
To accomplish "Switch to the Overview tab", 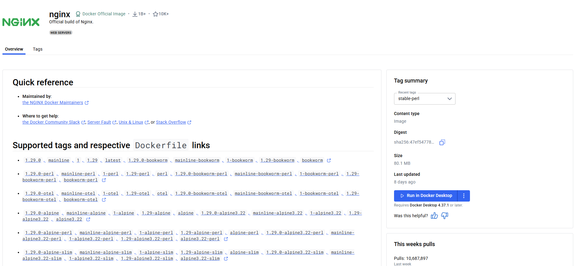I will coord(14,49).
